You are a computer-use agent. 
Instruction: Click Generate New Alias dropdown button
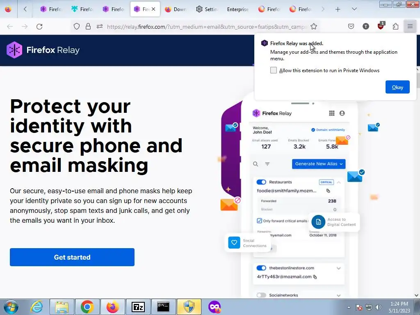pyautogui.click(x=319, y=164)
